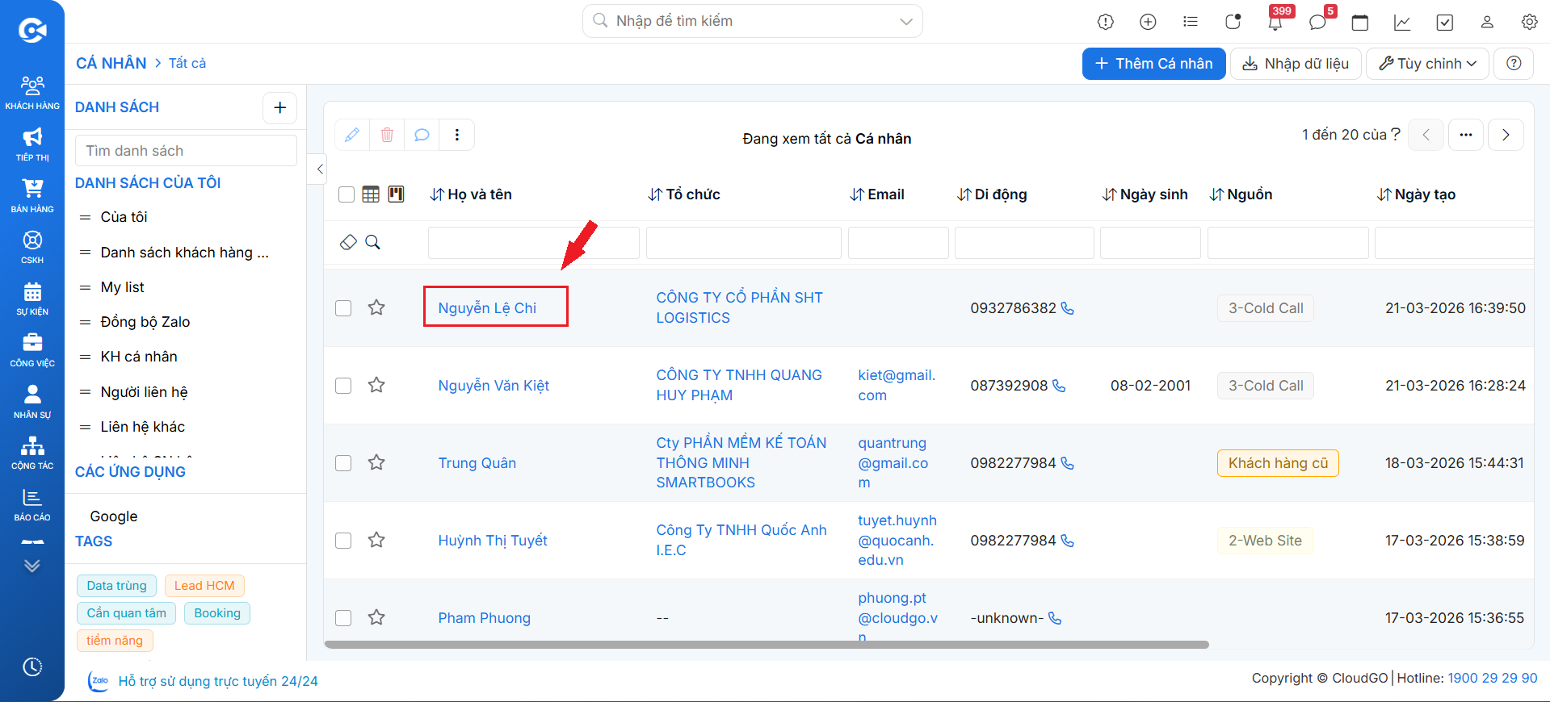Open the Công việc sidebar module
1550x702 pixels.
point(32,350)
